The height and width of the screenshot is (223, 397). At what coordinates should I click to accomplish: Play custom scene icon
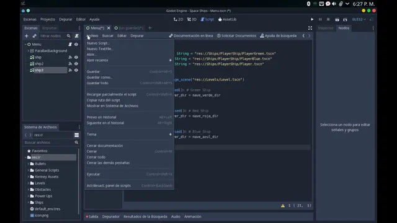(345, 19)
